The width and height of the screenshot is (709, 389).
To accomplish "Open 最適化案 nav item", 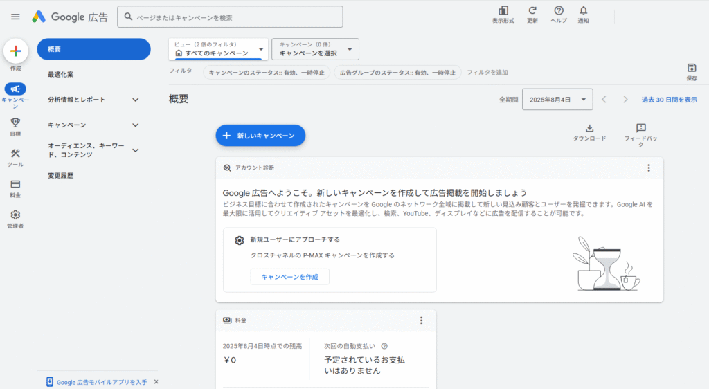I will (61, 75).
